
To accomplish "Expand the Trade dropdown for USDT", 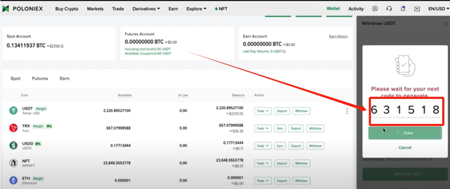I will (x=263, y=111).
